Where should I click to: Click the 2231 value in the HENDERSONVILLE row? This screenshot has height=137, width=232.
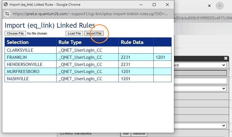click(126, 65)
